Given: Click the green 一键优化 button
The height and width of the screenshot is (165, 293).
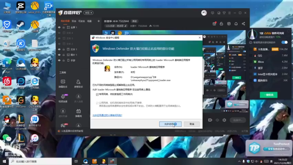Looking at the screenshot, I should [x=268, y=95].
